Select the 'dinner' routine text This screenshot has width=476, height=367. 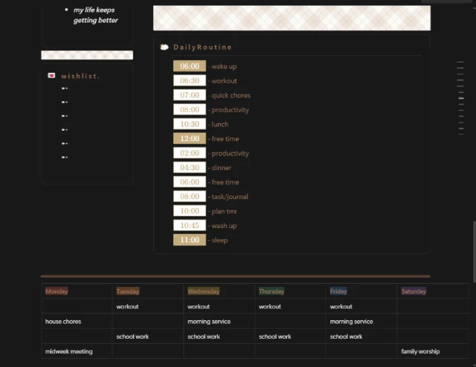click(x=222, y=168)
